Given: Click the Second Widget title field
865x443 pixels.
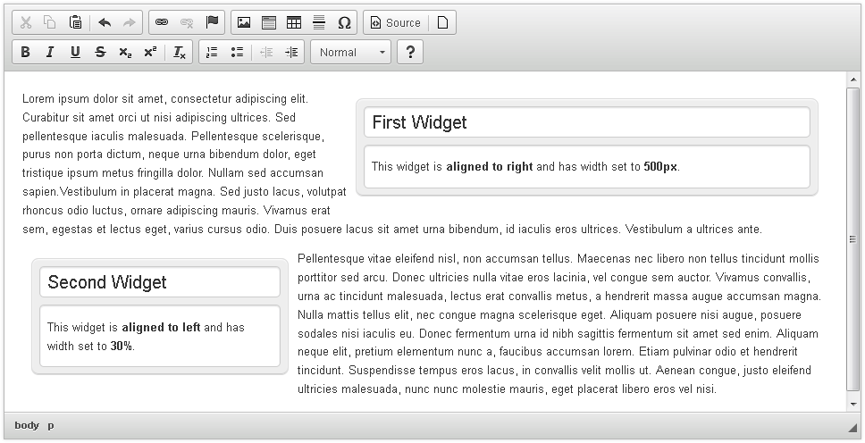Looking at the screenshot, I should pyautogui.click(x=160, y=282).
